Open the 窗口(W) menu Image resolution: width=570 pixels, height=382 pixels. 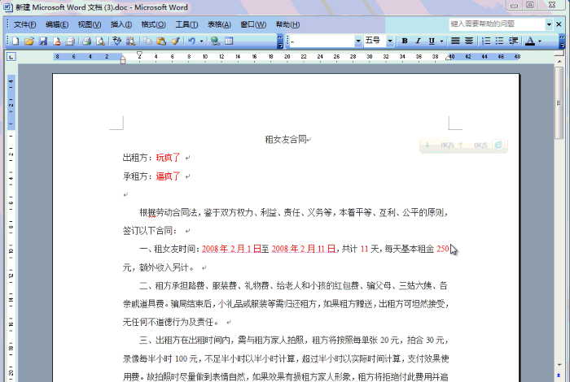click(x=253, y=24)
